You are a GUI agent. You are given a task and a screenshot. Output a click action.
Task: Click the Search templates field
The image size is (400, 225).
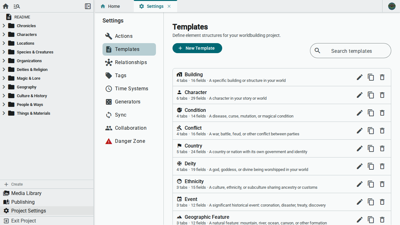(351, 51)
